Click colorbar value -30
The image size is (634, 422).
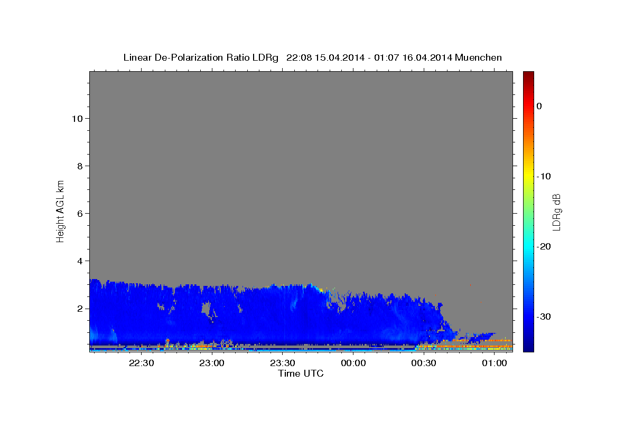(544, 316)
